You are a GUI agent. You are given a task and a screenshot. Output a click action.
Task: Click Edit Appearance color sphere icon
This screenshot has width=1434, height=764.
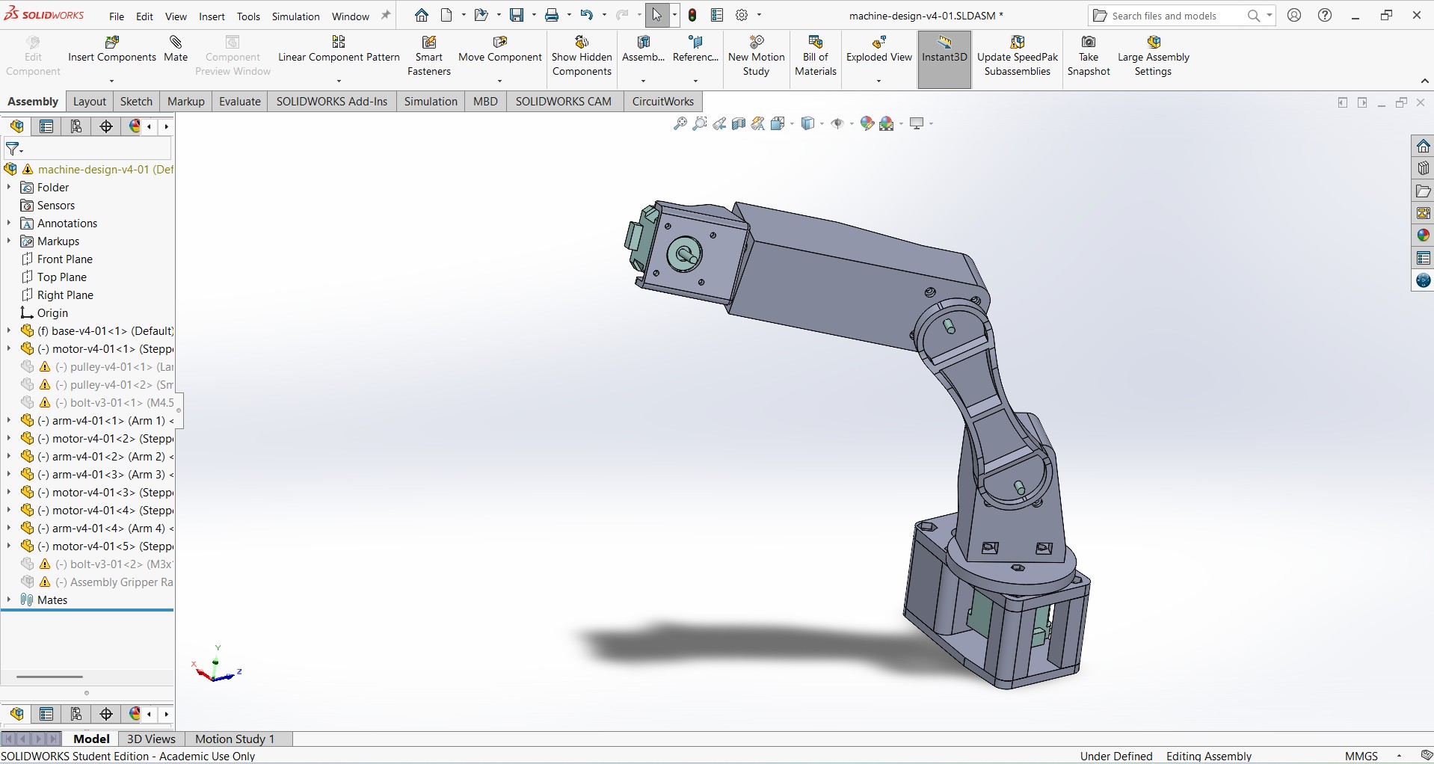(x=867, y=123)
